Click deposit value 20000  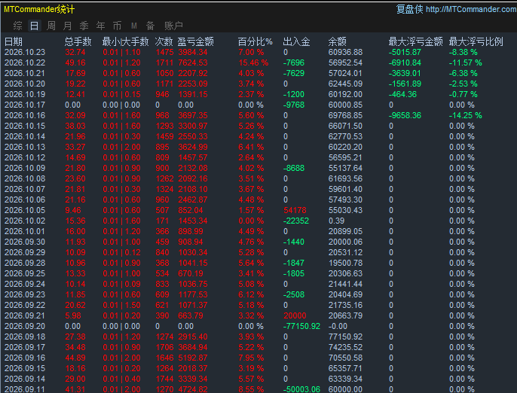pyautogui.click(x=295, y=315)
